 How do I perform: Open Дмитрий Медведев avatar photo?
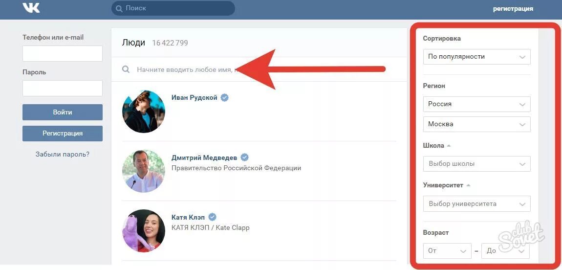click(x=143, y=171)
